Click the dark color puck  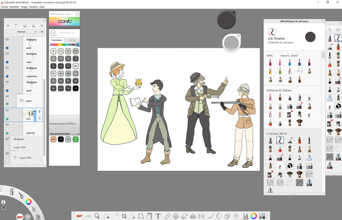point(227,20)
